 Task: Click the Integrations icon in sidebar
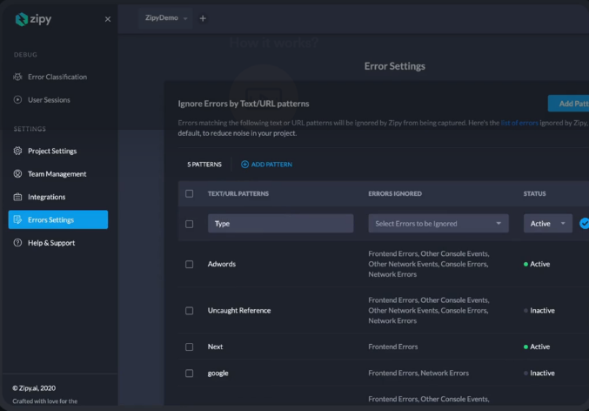[x=18, y=197]
